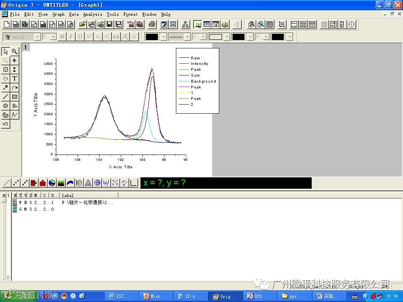Image resolution: width=403 pixels, height=302 pixels.
Task: Click the black line color swatch
Action: pos(152,37)
